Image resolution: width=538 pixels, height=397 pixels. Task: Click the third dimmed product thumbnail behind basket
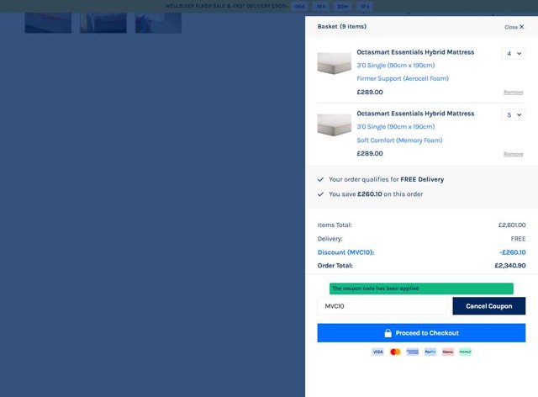(158, 23)
